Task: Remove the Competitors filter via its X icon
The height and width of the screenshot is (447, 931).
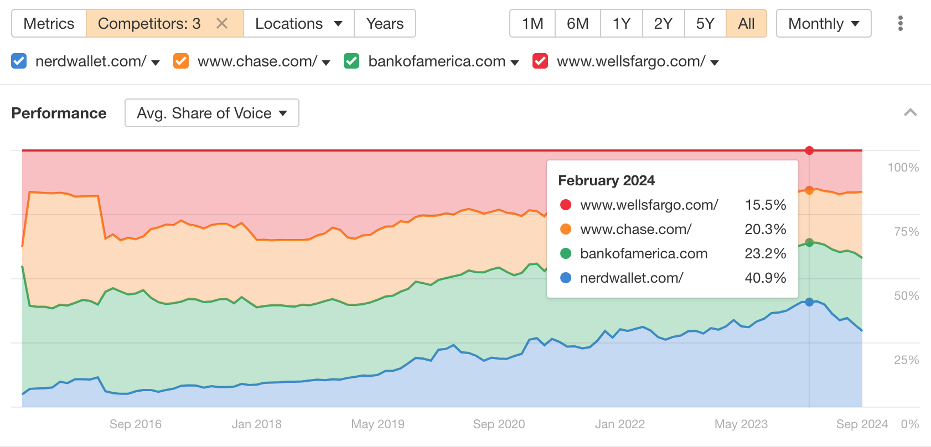Action: (x=222, y=23)
